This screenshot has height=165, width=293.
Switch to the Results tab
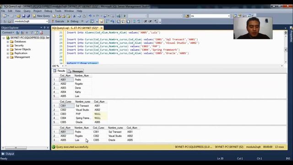59,71
